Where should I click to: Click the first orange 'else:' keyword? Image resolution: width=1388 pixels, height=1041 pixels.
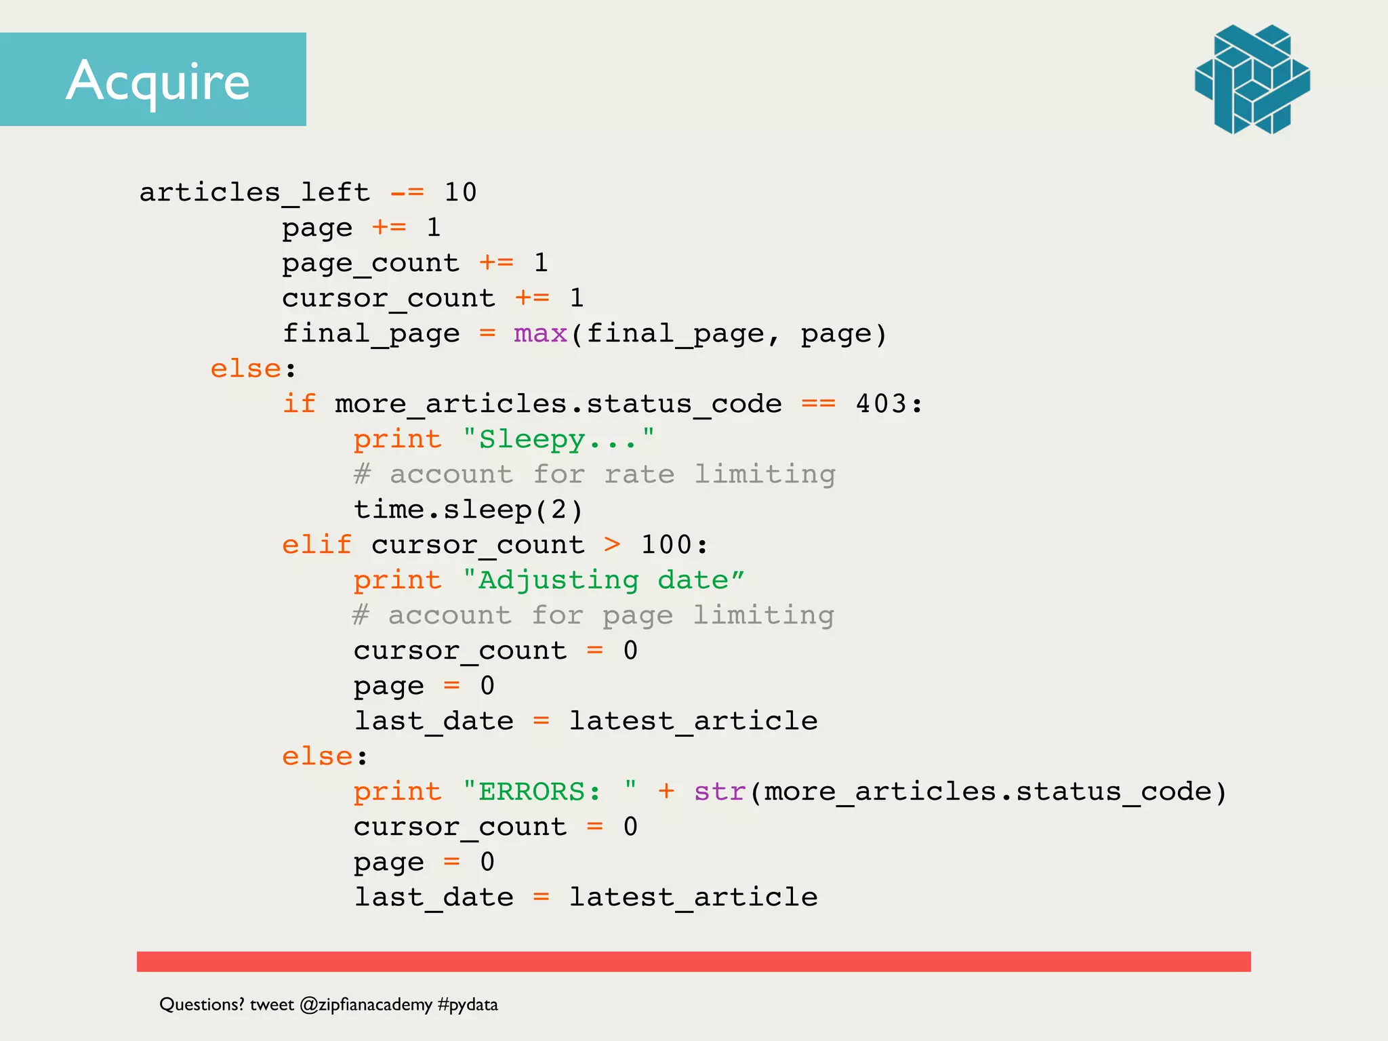pyautogui.click(x=246, y=369)
